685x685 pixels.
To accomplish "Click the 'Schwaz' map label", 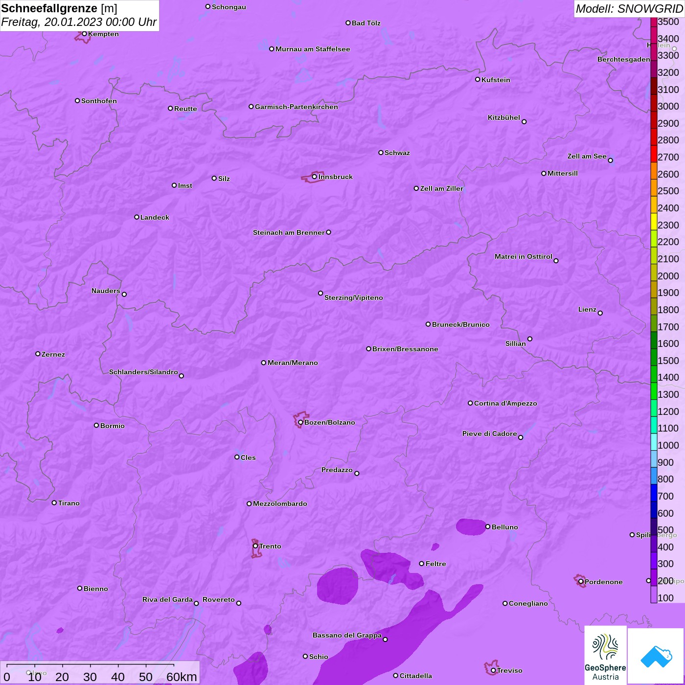I will click(397, 153).
